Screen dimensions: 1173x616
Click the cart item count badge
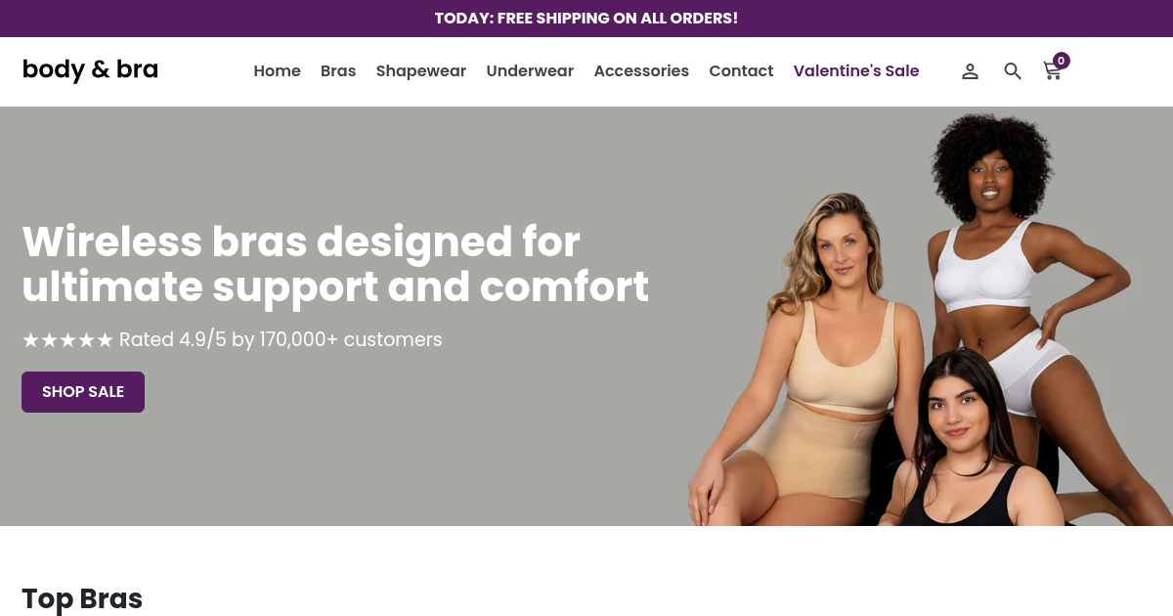tap(1061, 61)
